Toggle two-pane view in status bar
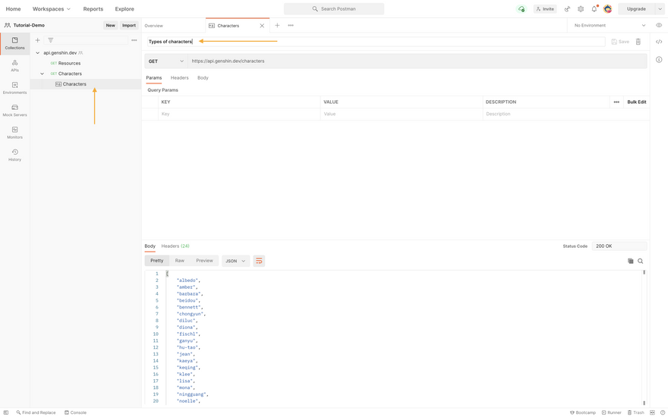This screenshot has width=668, height=417. point(652,412)
